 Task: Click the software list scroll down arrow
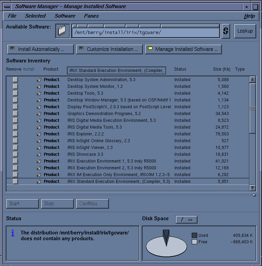click(x=252, y=188)
